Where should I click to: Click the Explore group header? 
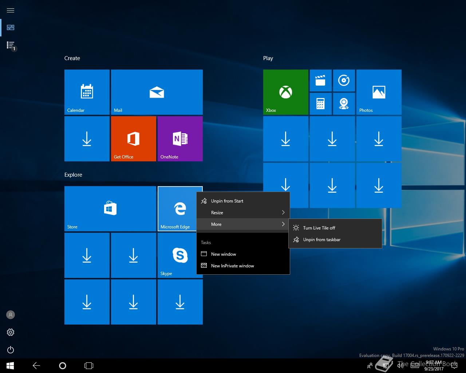(73, 175)
